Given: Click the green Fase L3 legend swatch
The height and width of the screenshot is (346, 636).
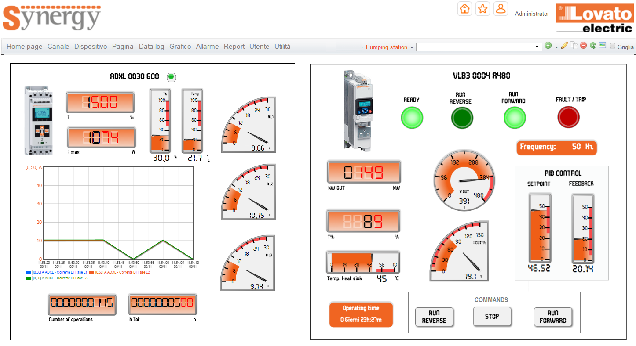Looking at the screenshot, I should coord(29,278).
